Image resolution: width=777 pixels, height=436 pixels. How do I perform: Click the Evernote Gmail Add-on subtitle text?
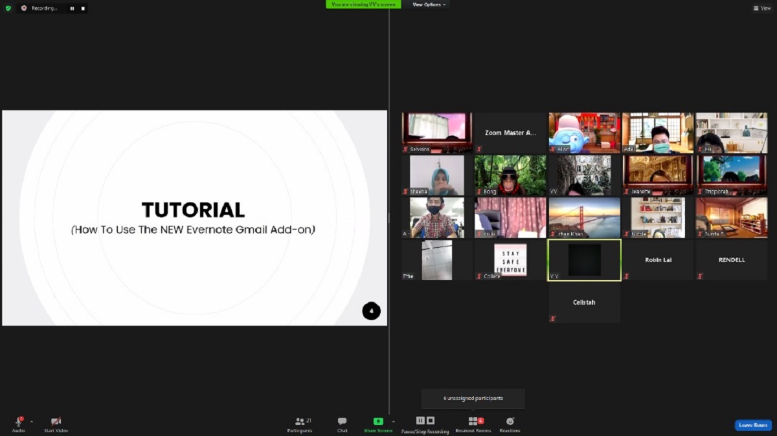point(193,229)
